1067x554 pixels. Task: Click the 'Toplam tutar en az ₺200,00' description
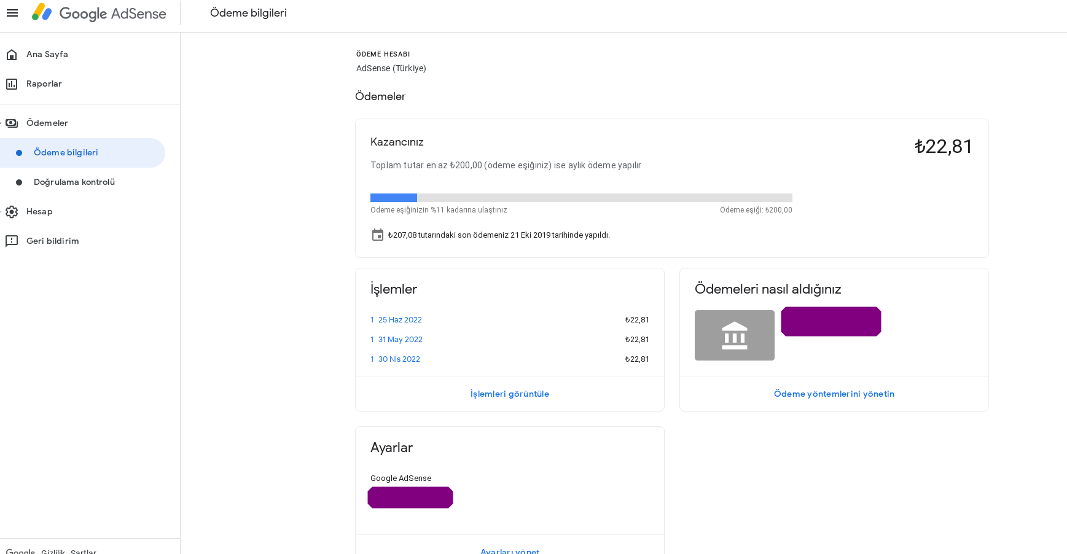pyautogui.click(x=506, y=165)
